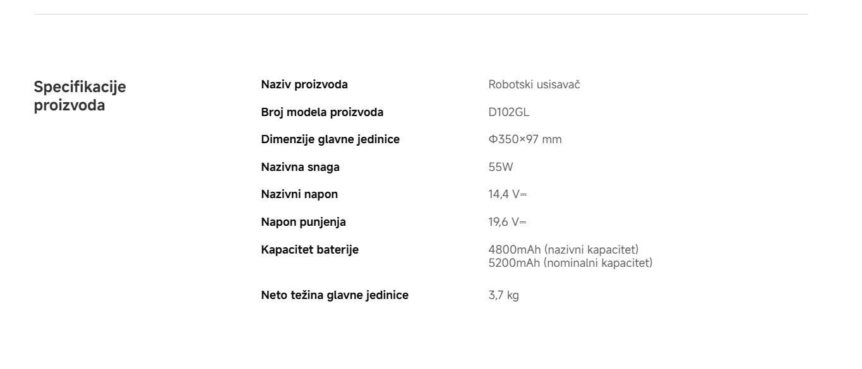Select the 'Nazivna snaga' label
This screenshot has height=369, width=862.
click(x=301, y=167)
